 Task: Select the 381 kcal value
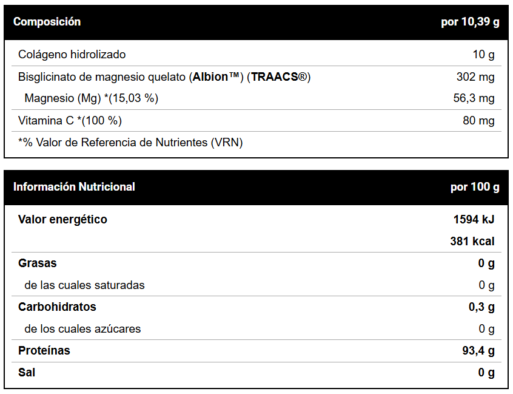pos(472,242)
